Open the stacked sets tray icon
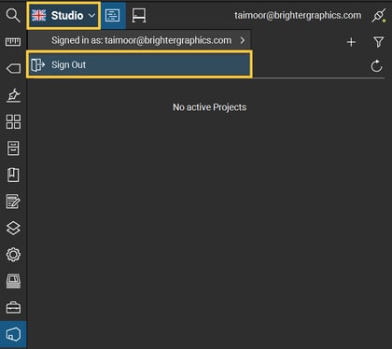Viewport: 392px width, 349px height. tap(13, 281)
